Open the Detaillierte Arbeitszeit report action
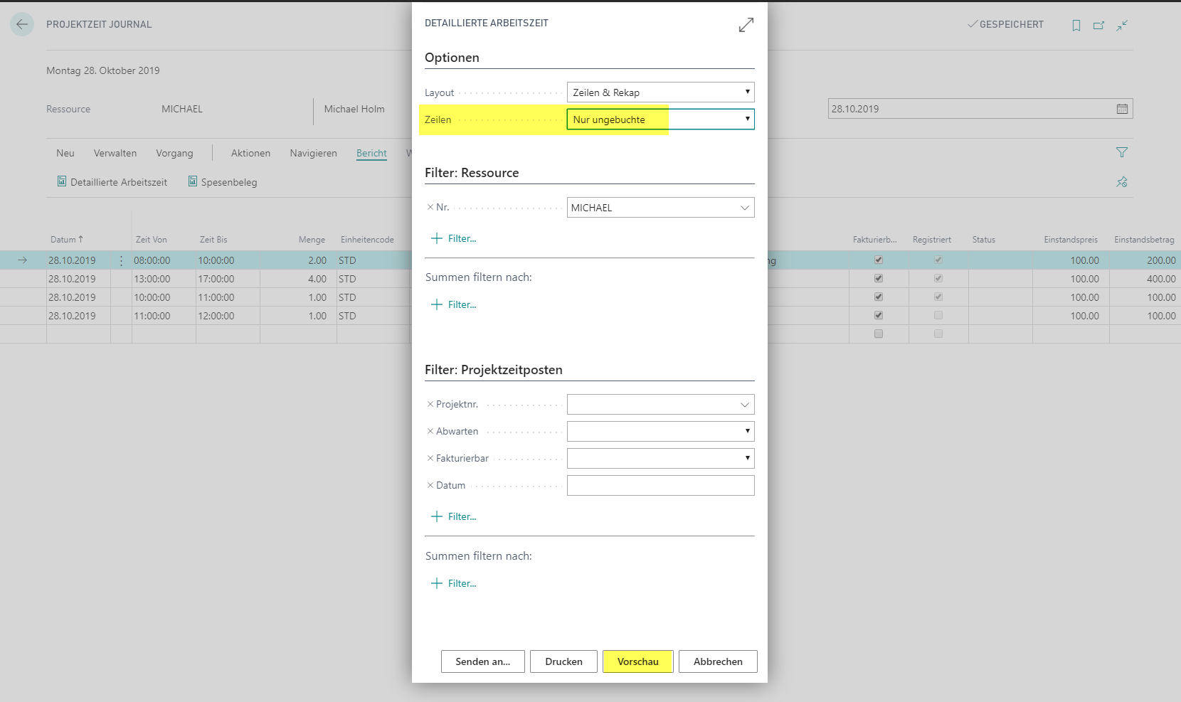 112,182
